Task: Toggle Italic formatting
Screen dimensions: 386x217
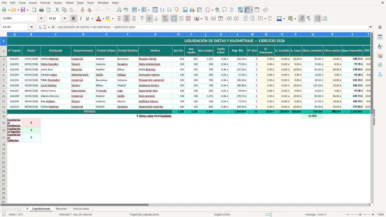Action: tap(81, 19)
